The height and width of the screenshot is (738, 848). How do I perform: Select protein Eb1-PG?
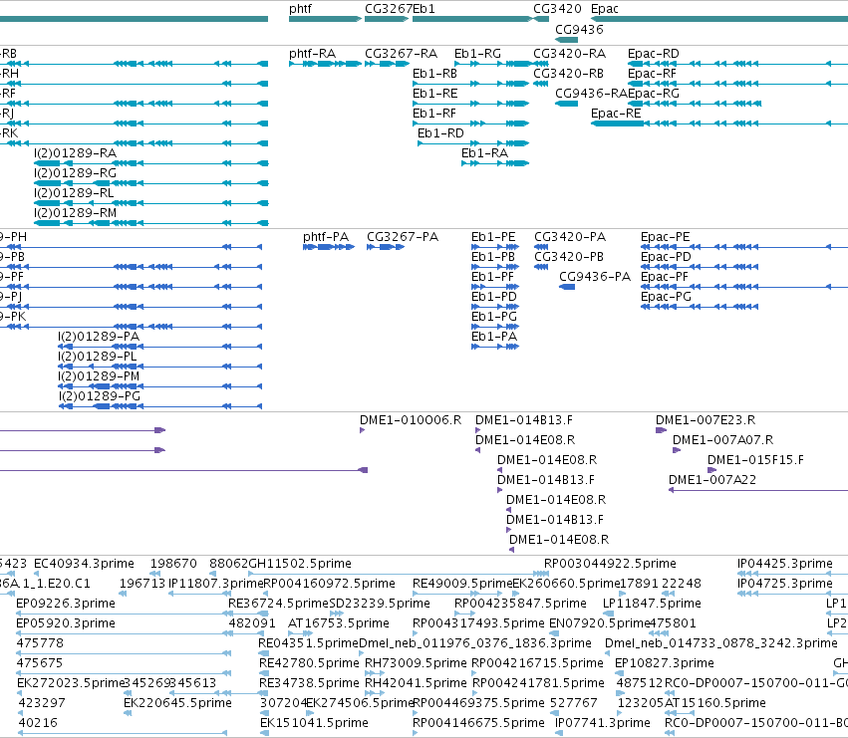click(x=494, y=317)
